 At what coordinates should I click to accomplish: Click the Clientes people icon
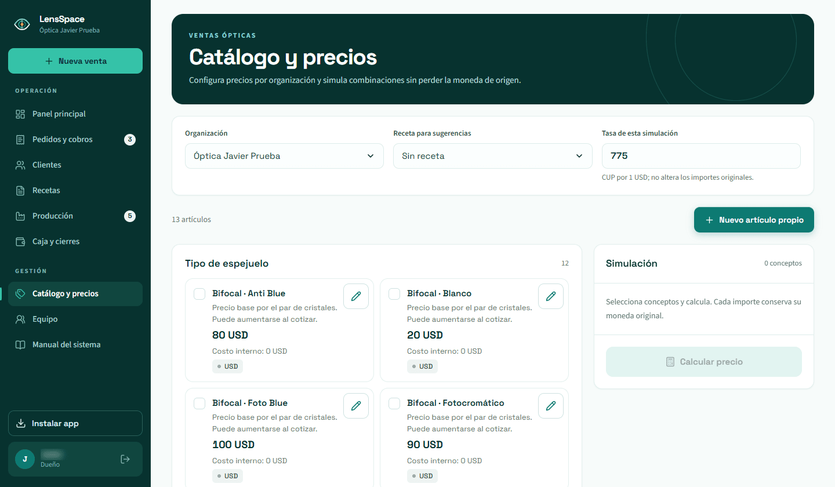coord(20,165)
